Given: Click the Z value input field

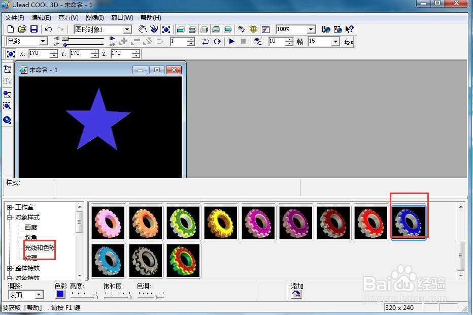Looking at the screenshot, I should [x=121, y=53].
